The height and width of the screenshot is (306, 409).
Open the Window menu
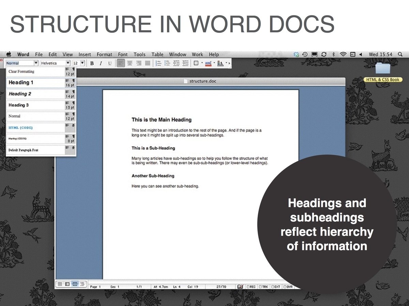[178, 54]
